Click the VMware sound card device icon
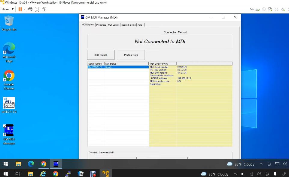The height and width of the screenshot is (177, 289). [283, 9]
